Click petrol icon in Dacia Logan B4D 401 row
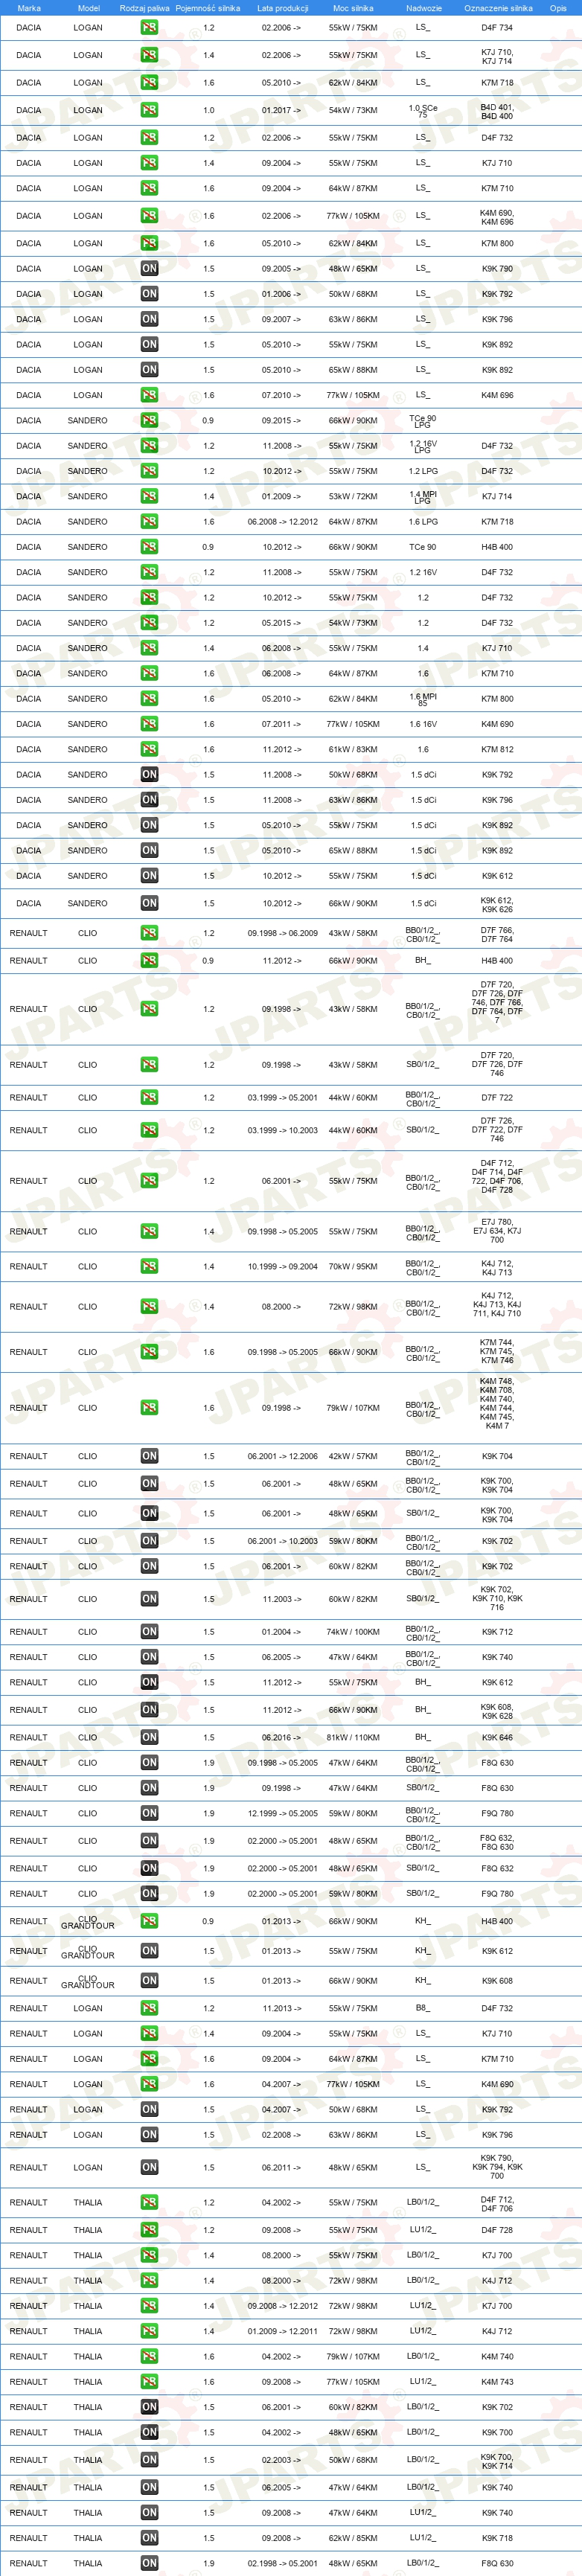 tap(149, 110)
